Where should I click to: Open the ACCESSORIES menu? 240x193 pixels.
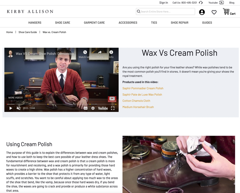click(128, 23)
